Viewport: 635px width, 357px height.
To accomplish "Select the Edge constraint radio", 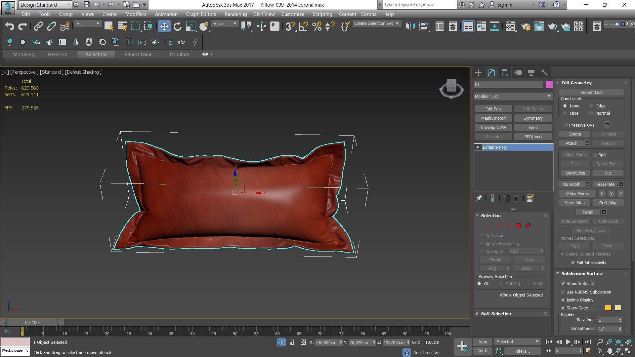I will (591, 106).
